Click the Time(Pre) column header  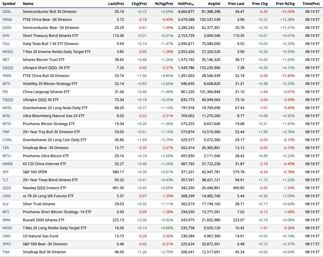(x=311, y=4)
